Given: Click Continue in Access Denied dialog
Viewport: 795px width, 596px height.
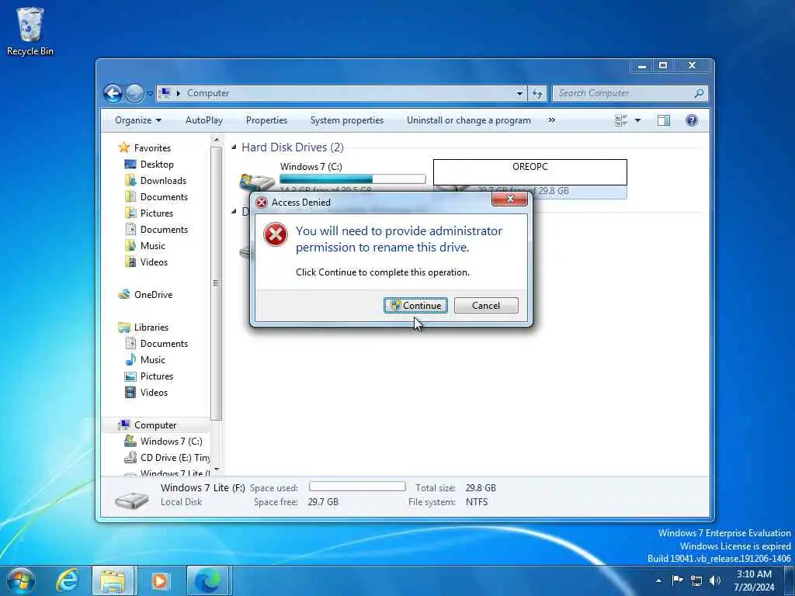Looking at the screenshot, I should (x=415, y=305).
